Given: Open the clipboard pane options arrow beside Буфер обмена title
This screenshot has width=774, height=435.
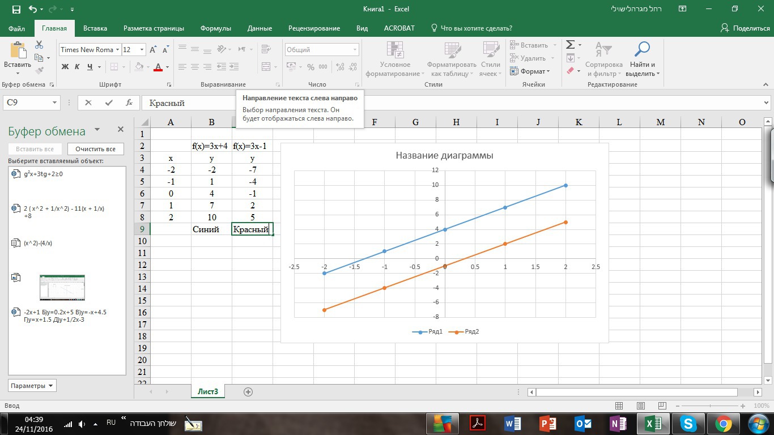Looking at the screenshot, I should coord(97,130).
